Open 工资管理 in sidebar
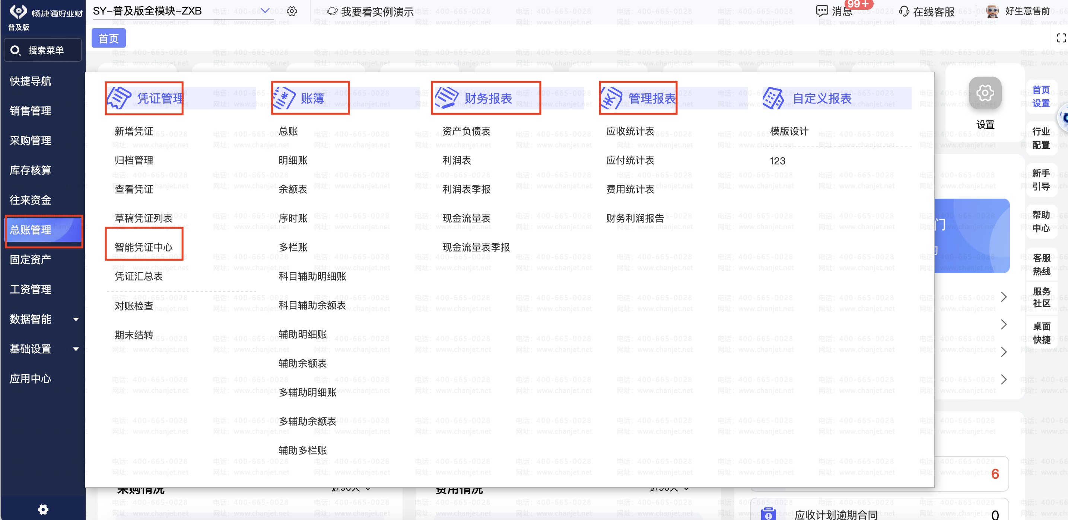1068x520 pixels. (x=31, y=289)
